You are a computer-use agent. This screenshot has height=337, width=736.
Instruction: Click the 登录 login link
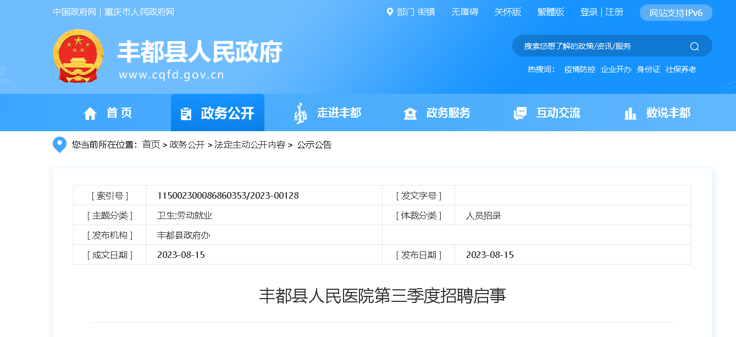click(x=589, y=12)
